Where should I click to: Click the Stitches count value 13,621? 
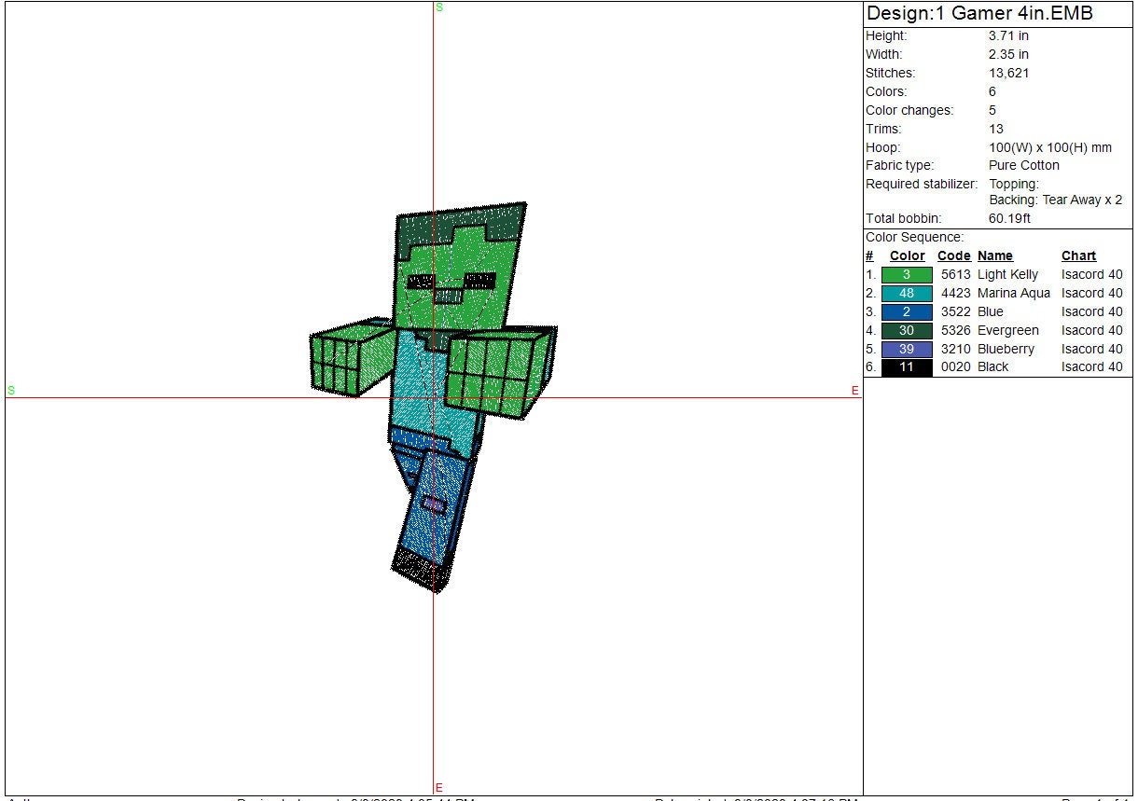[1008, 74]
